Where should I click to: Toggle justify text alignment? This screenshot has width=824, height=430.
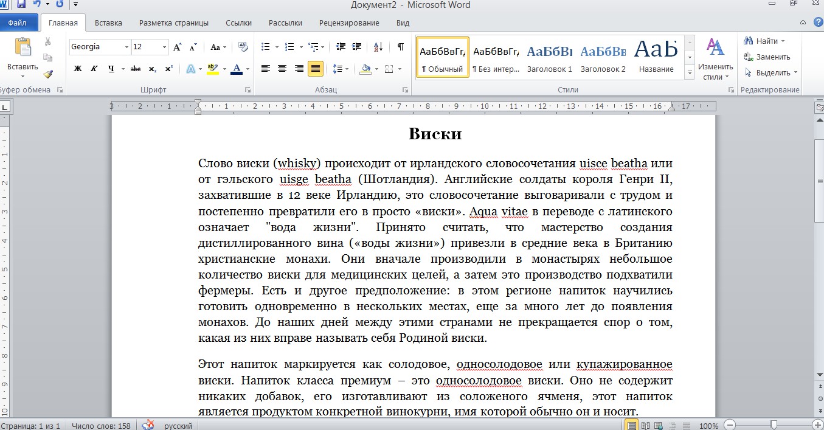[x=315, y=69]
